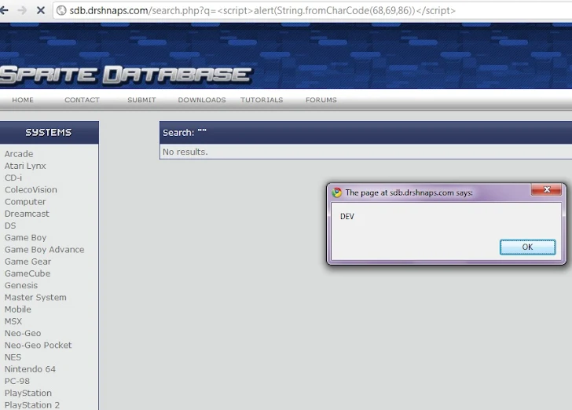Click the DEV message in alert

coord(347,216)
